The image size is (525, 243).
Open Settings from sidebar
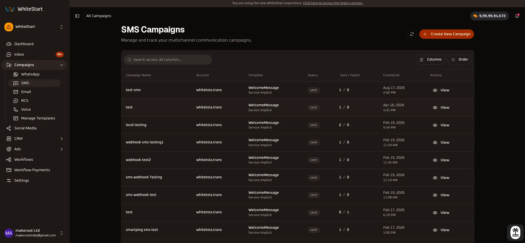(x=34, y=181)
